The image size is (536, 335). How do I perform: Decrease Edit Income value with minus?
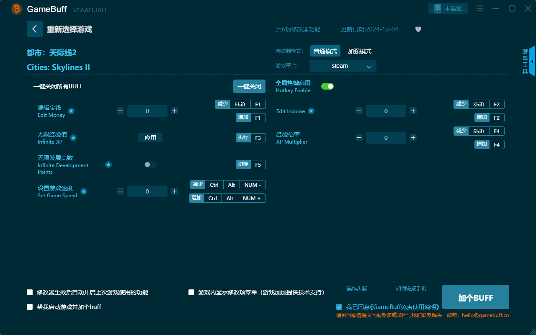(x=359, y=111)
